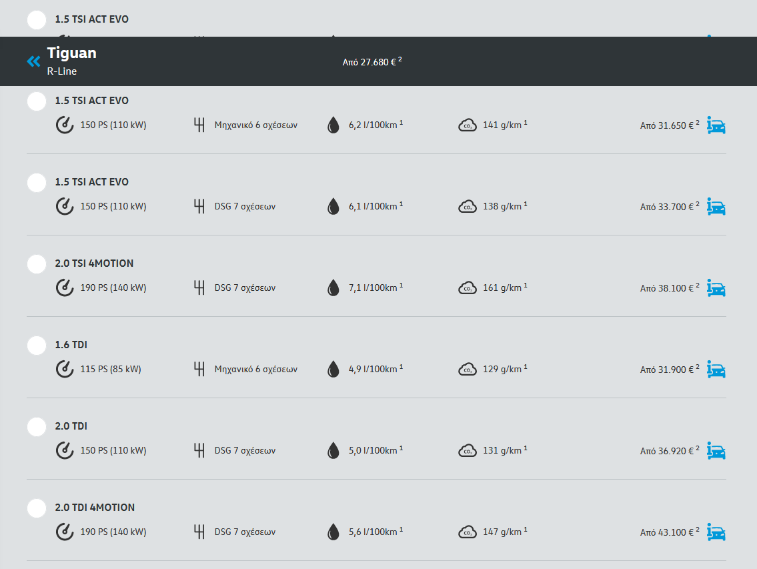757x569 pixels.
Task: Click CO2 cloud icon beside 131 g/km
Action: [x=468, y=451]
